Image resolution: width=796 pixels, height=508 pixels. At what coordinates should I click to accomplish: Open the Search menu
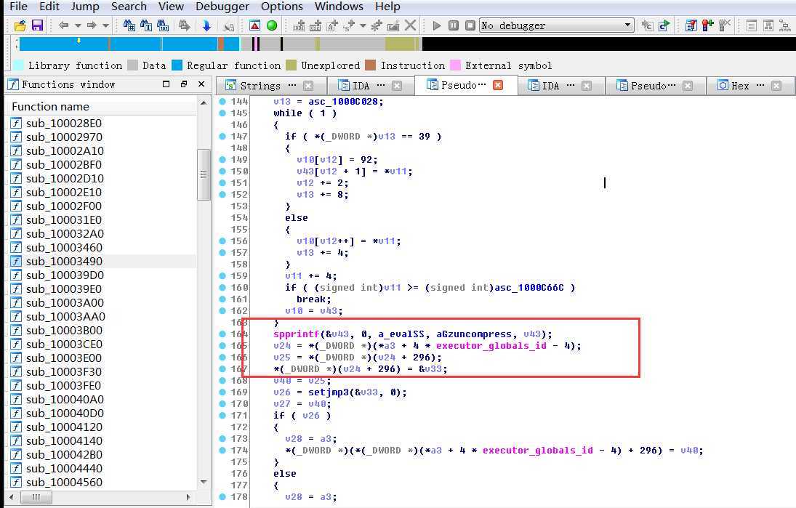point(129,7)
